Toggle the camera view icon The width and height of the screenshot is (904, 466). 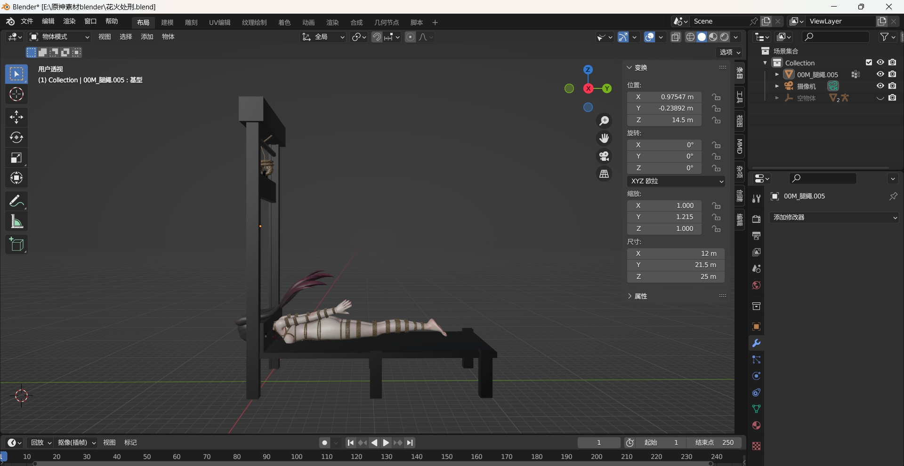(x=604, y=156)
